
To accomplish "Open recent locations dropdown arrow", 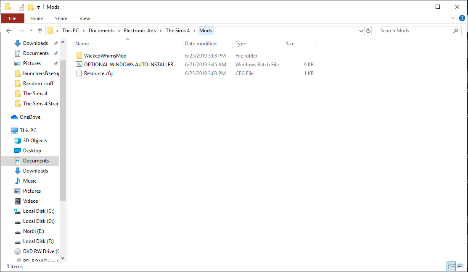I will pos(31,31).
